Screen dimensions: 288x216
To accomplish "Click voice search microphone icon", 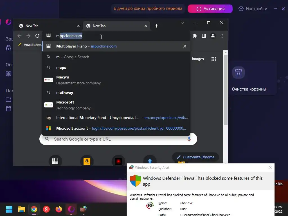I will (189, 139).
